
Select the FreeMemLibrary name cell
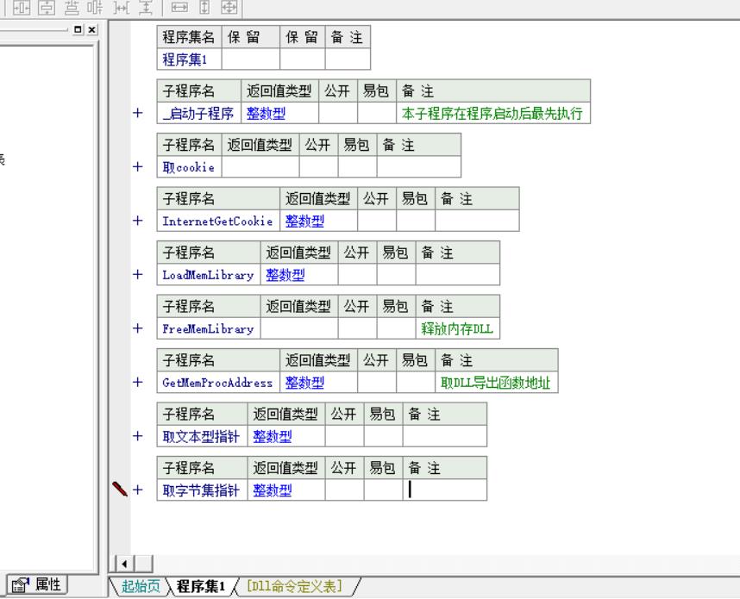tap(209, 328)
